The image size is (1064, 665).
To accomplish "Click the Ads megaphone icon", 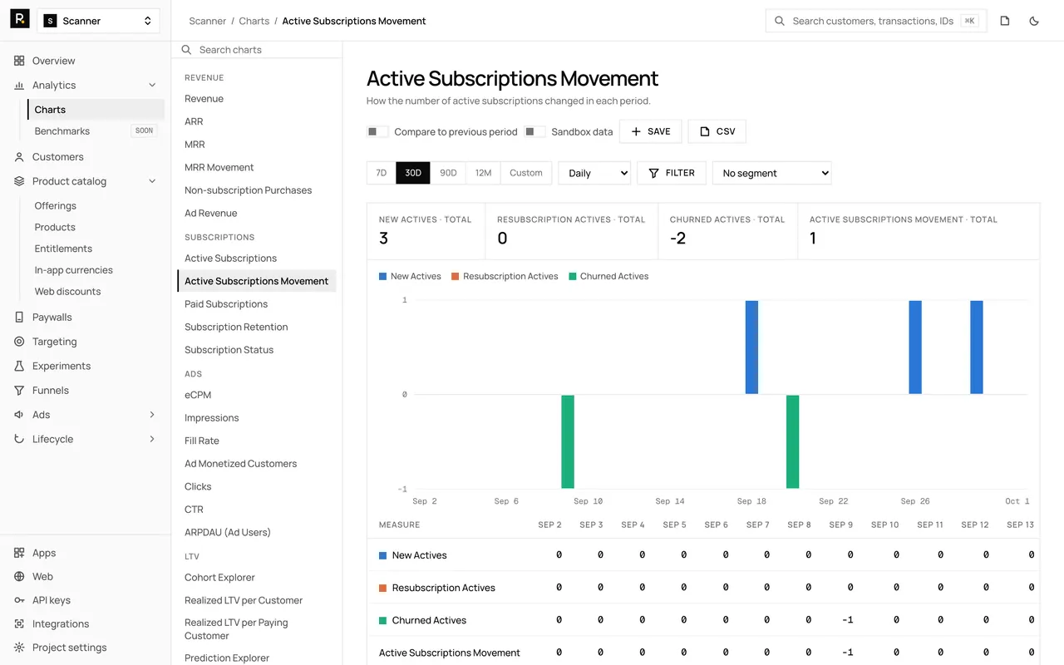I will click(19, 415).
